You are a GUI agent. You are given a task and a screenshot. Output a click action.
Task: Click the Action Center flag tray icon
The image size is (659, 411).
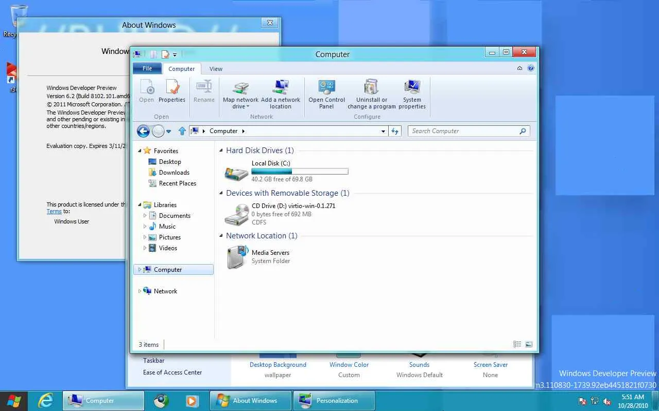pyautogui.click(x=582, y=401)
